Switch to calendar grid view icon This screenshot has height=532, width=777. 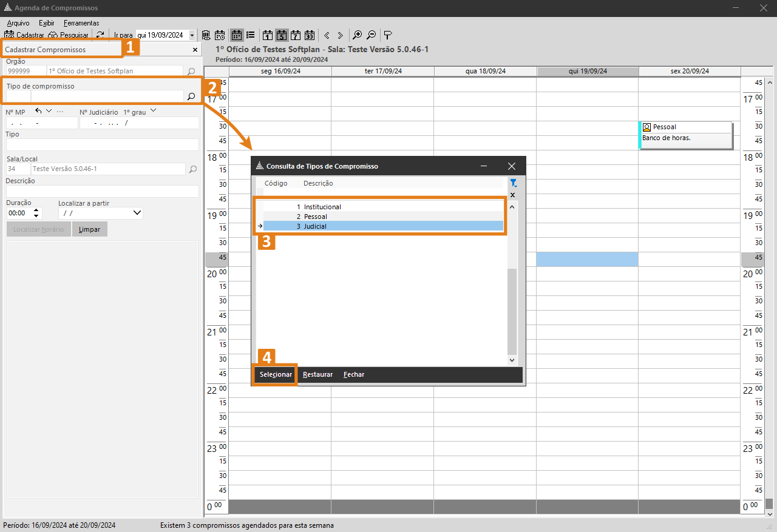(237, 35)
